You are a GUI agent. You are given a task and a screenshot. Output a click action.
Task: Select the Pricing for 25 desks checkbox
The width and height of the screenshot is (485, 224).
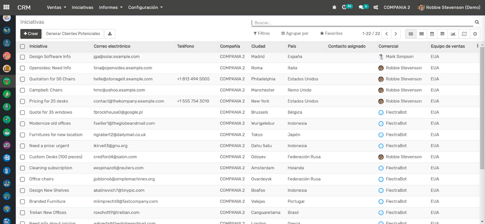point(22,101)
